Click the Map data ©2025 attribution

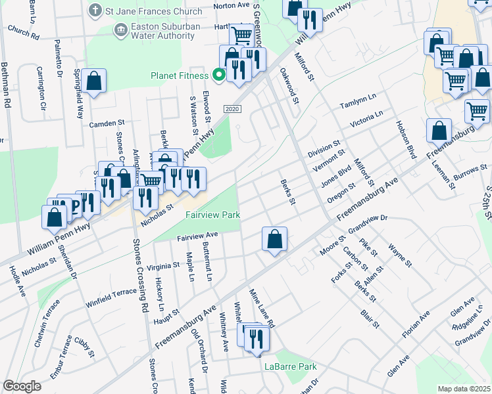464,389
